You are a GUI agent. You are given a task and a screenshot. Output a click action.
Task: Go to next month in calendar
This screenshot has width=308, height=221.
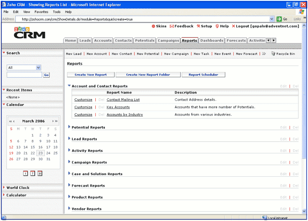[x=53, y=121]
